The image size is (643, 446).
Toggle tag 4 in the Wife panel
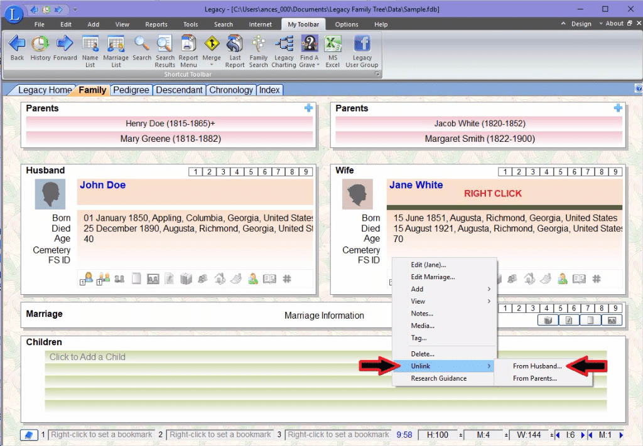[547, 172]
